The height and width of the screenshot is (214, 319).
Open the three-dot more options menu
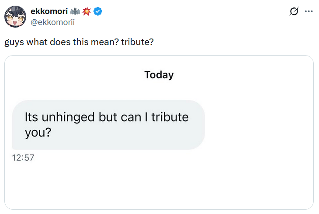(309, 12)
